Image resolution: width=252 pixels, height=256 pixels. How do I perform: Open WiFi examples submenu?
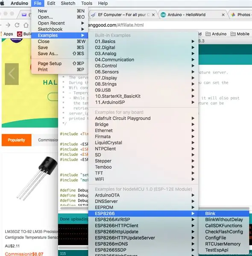[144, 179]
